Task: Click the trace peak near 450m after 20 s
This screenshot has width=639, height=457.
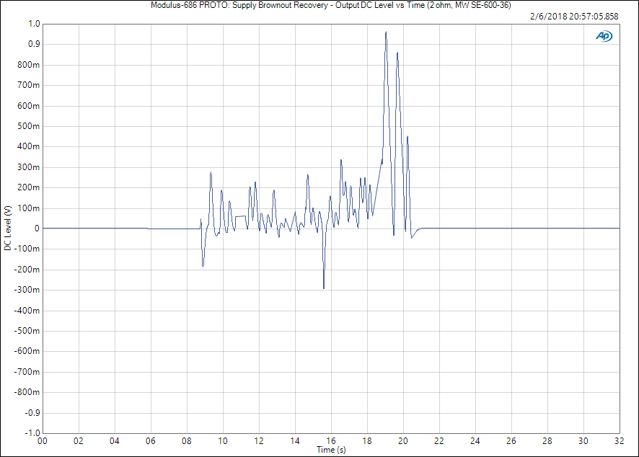Action: tap(407, 136)
